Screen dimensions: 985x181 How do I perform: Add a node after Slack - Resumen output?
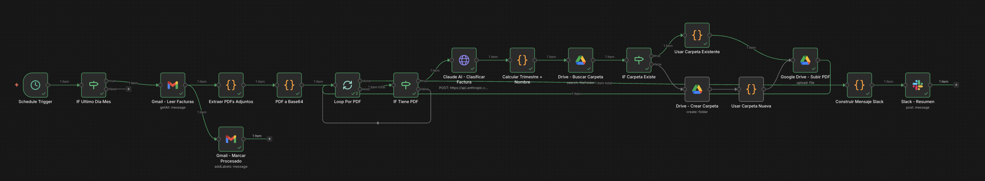coord(956,85)
